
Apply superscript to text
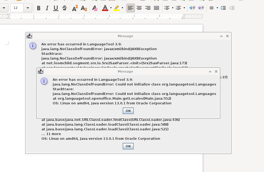(x=75, y=8)
